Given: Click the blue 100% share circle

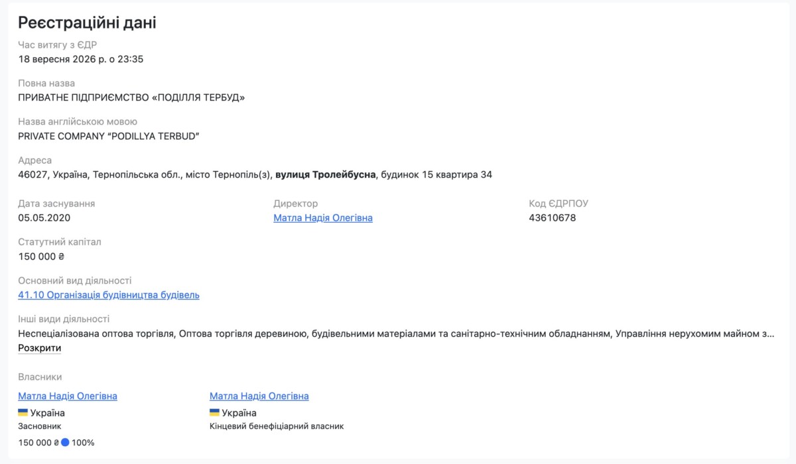Looking at the screenshot, I should coord(65,442).
